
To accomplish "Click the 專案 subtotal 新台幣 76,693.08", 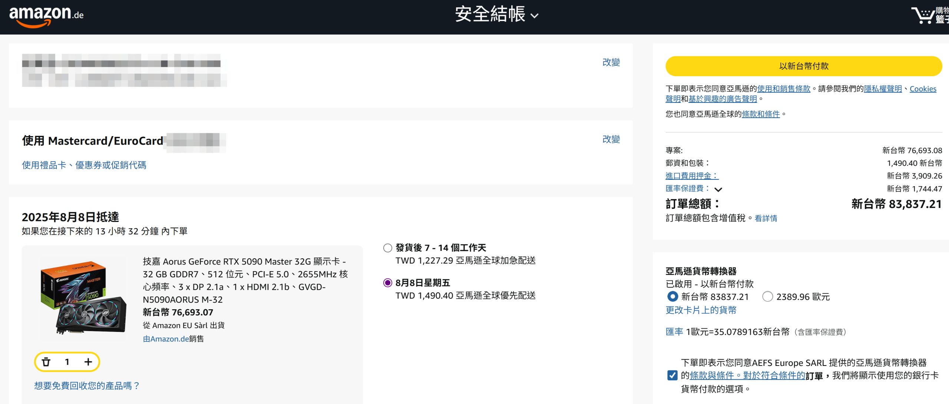I will tap(912, 151).
